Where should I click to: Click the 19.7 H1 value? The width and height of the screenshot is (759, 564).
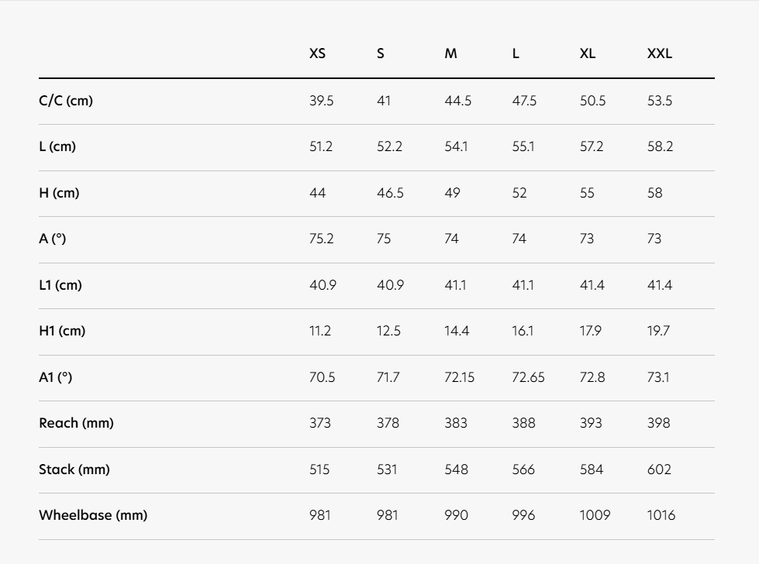coord(658,331)
